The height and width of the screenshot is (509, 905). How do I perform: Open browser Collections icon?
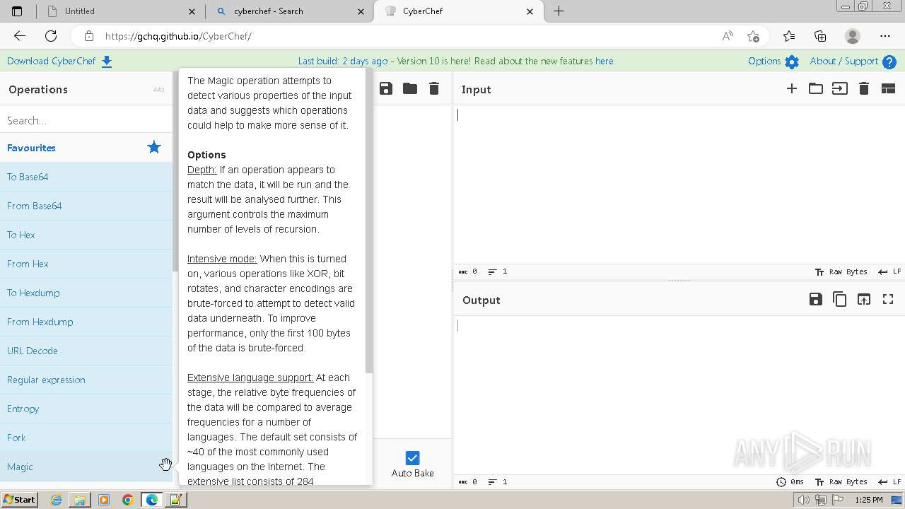coord(820,36)
